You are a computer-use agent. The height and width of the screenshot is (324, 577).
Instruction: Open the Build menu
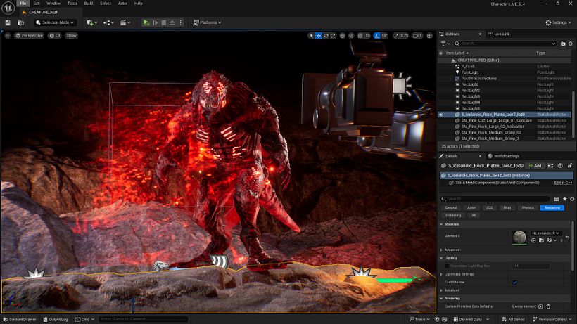pos(89,4)
